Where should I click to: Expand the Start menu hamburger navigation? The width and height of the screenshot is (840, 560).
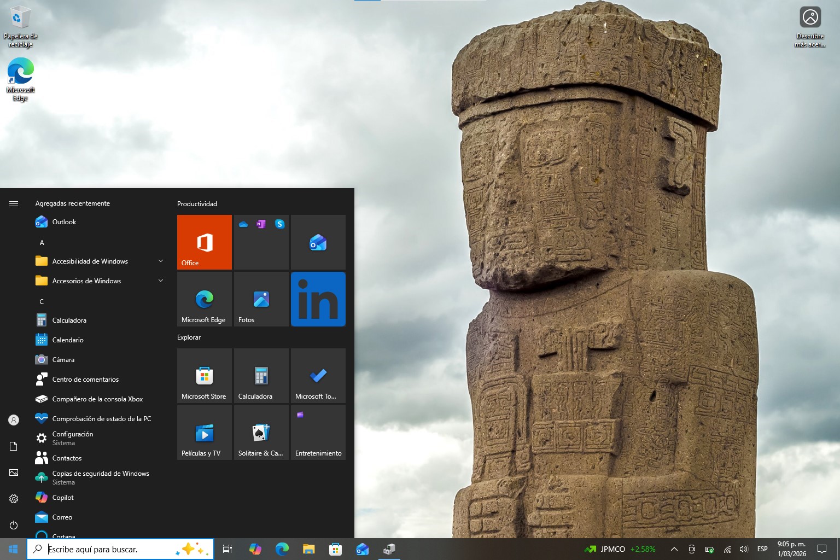[14, 203]
